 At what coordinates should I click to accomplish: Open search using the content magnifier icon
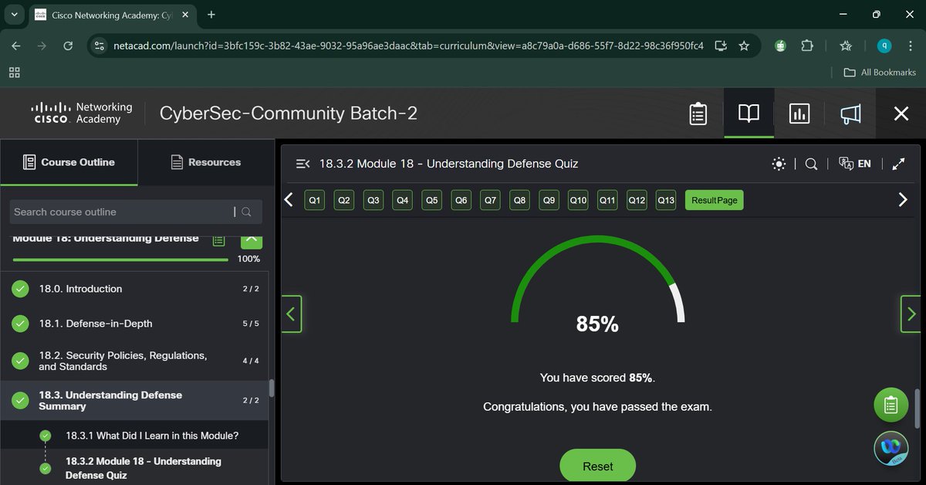811,164
